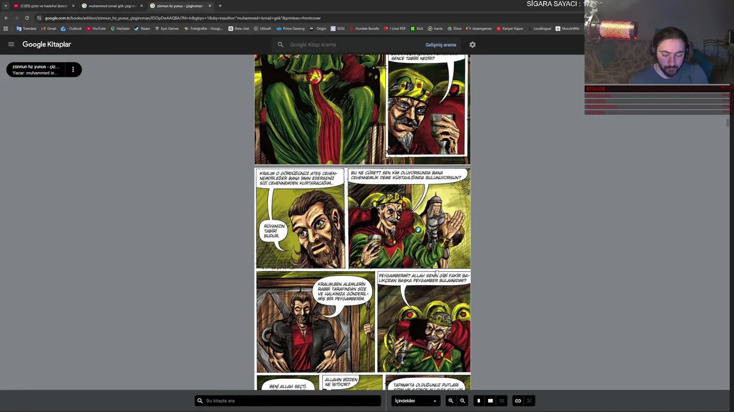Open the Ubisoft bookmark
734x412 pixels.
click(x=262, y=29)
